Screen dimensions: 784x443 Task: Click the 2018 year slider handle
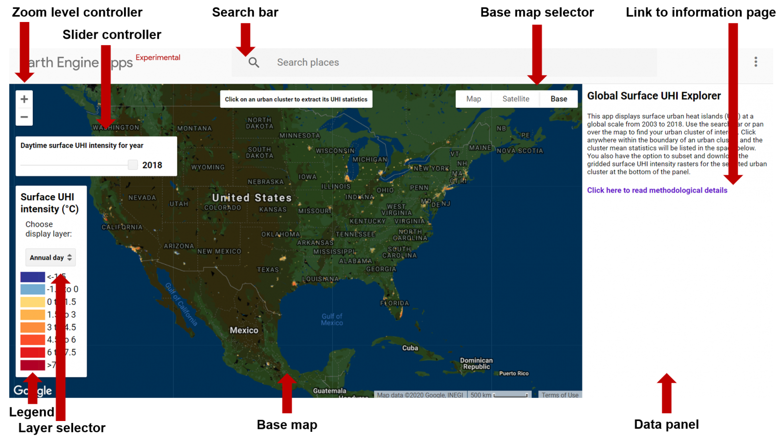click(x=132, y=164)
